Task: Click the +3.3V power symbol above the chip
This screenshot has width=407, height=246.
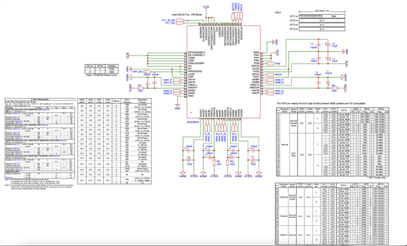Action: (x=206, y=7)
